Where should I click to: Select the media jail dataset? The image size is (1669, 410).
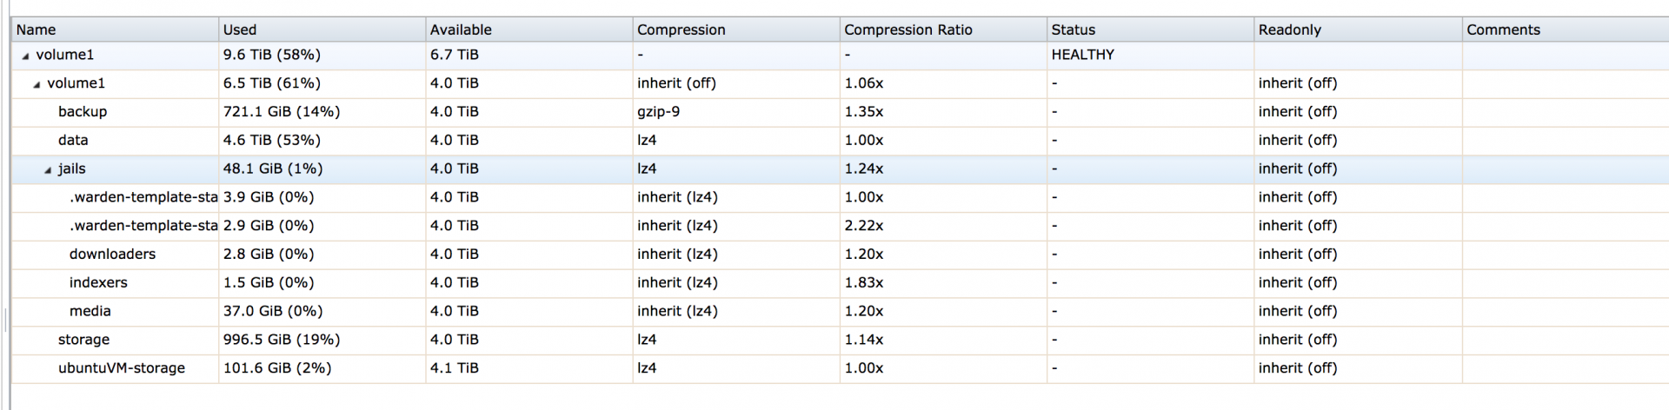click(90, 312)
